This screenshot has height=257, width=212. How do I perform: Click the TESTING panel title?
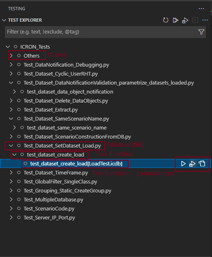pos(17,9)
